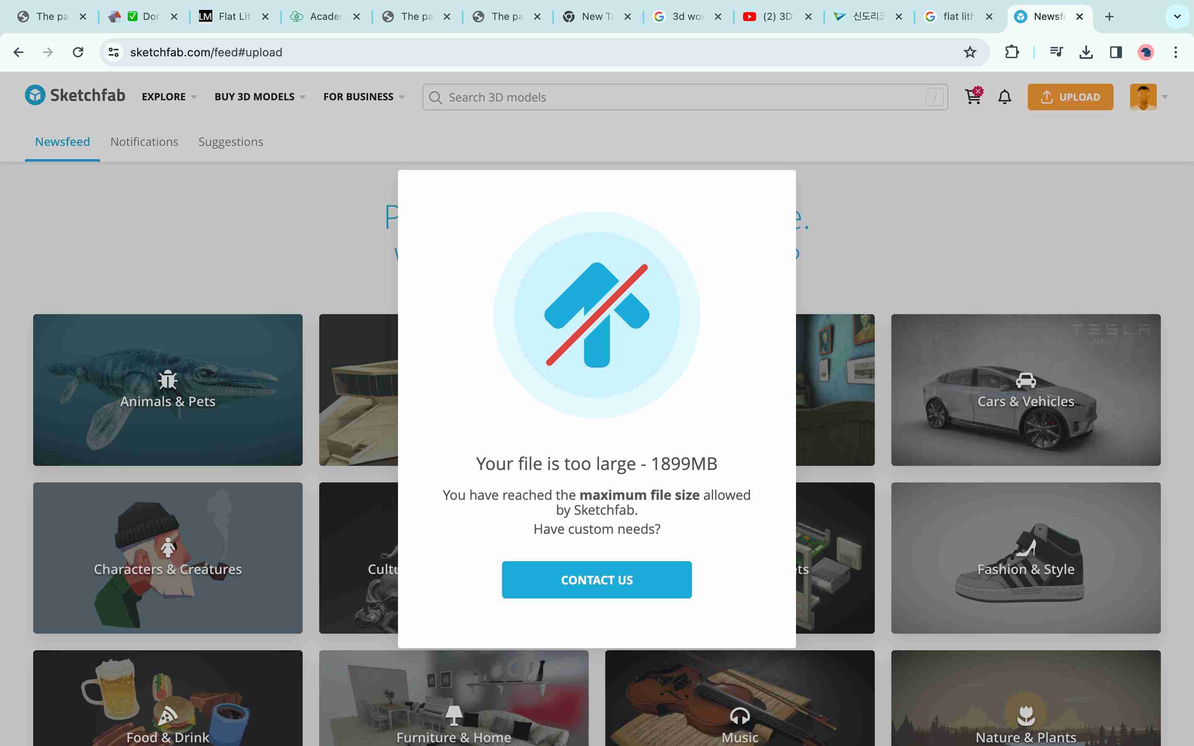1194x746 pixels.
Task: Open the tab search dropdown
Action: [1177, 16]
